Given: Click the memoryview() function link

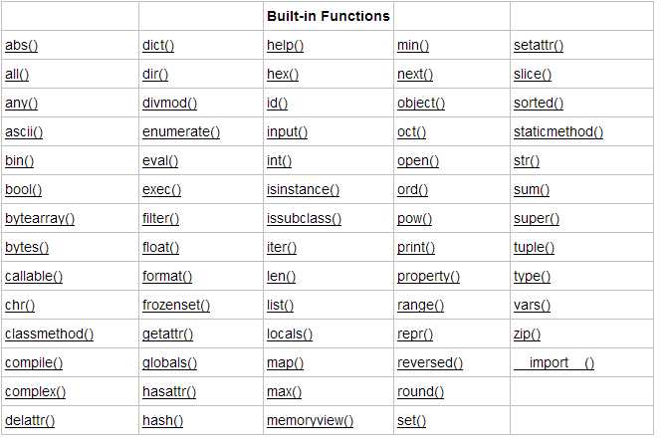Looking at the screenshot, I should pos(310,420).
